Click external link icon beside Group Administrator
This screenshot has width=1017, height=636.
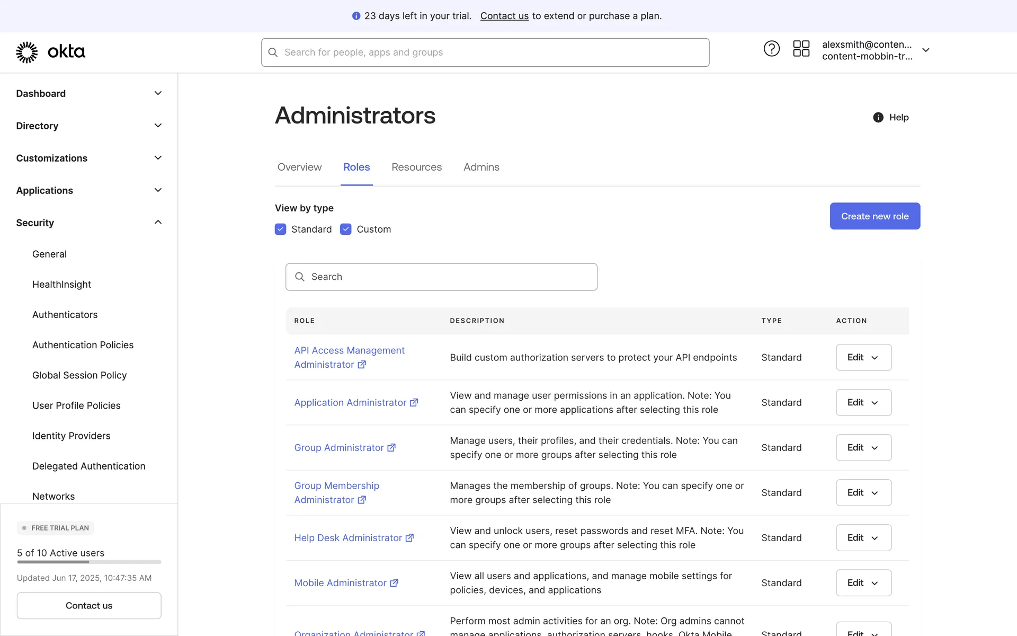391,448
